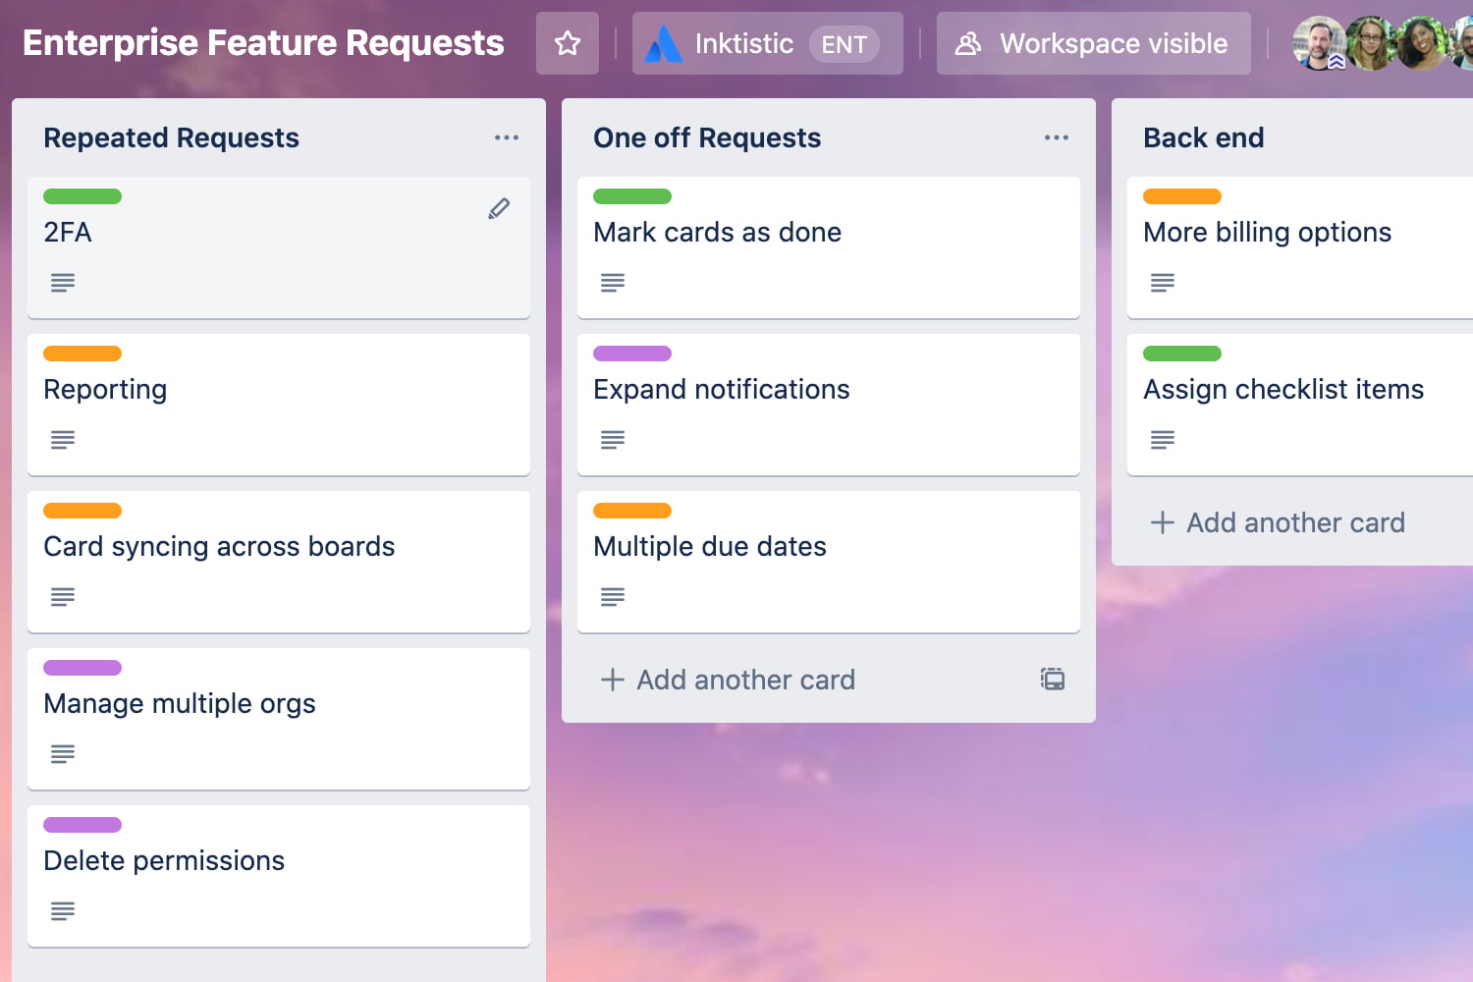The width and height of the screenshot is (1473, 982).
Task: Click the Back end list title
Action: pyautogui.click(x=1204, y=137)
